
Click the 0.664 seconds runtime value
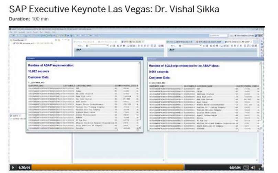pos(159,72)
